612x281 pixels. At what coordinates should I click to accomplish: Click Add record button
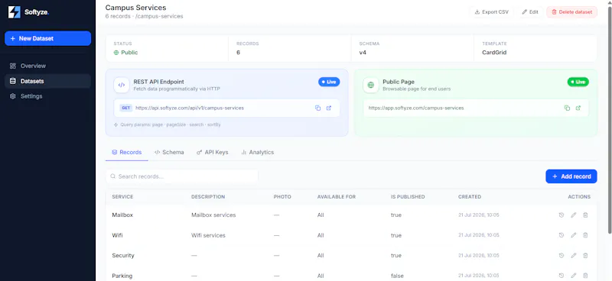tap(571, 176)
